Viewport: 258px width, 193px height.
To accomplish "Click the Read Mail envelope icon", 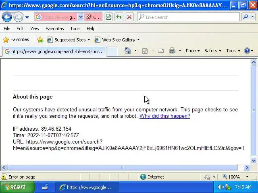I will coord(161,51).
